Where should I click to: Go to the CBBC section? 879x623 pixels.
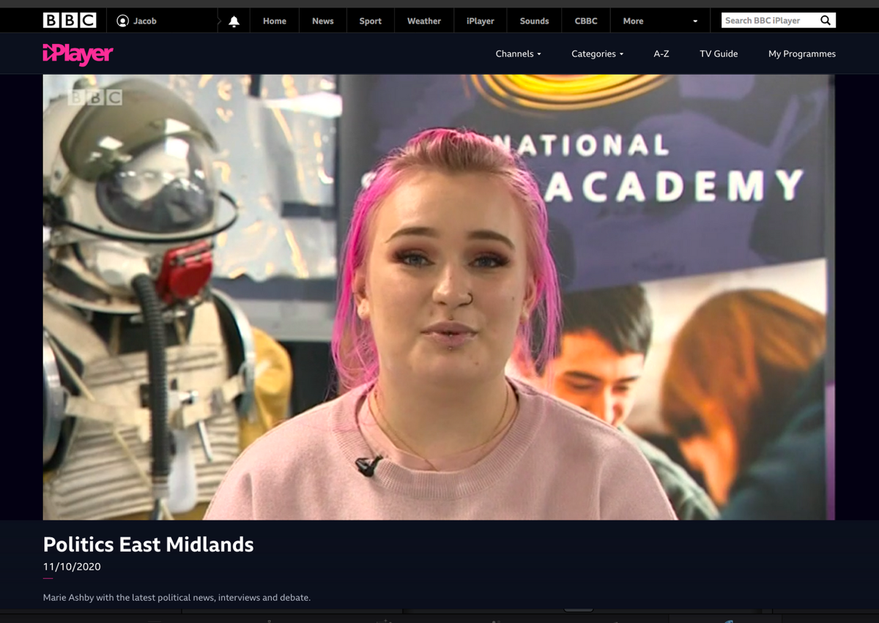pyautogui.click(x=586, y=21)
